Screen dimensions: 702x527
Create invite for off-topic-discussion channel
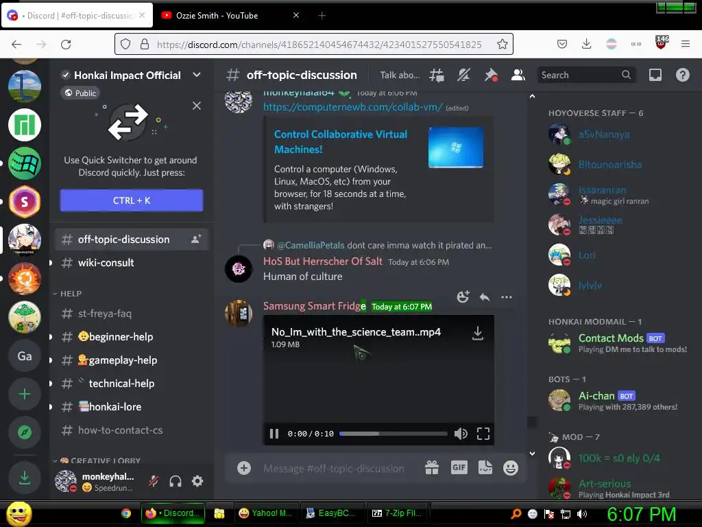[197, 239]
